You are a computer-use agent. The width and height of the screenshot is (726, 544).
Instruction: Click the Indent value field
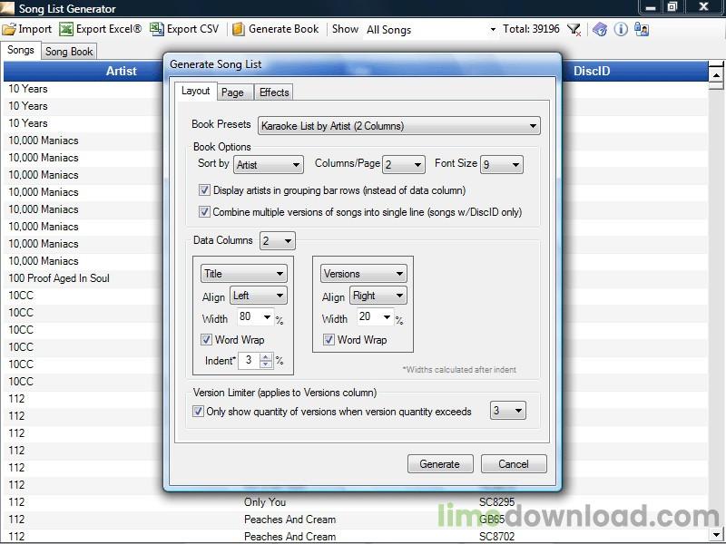(x=249, y=360)
